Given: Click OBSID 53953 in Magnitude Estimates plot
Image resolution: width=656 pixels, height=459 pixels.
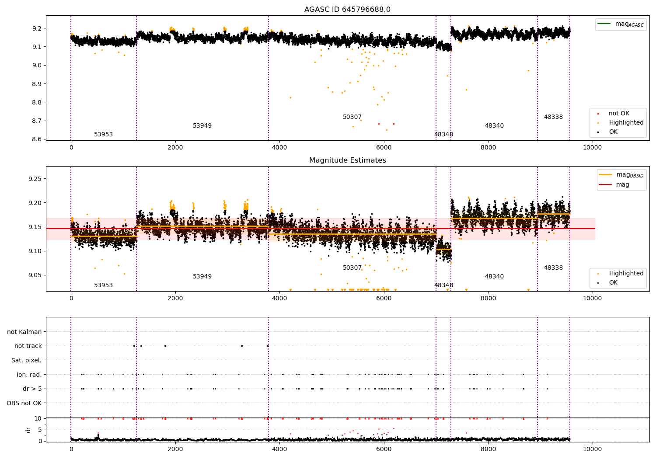Looking at the screenshot, I should pos(104,285).
